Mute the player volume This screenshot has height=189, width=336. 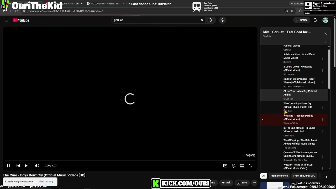pyautogui.click(x=37, y=166)
